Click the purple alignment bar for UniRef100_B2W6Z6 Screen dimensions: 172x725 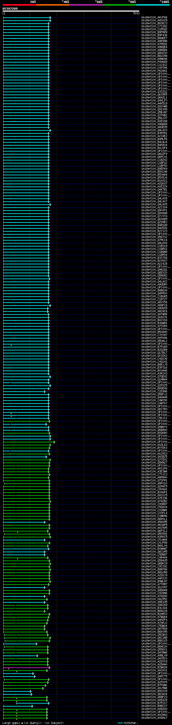[x=27, y=667]
